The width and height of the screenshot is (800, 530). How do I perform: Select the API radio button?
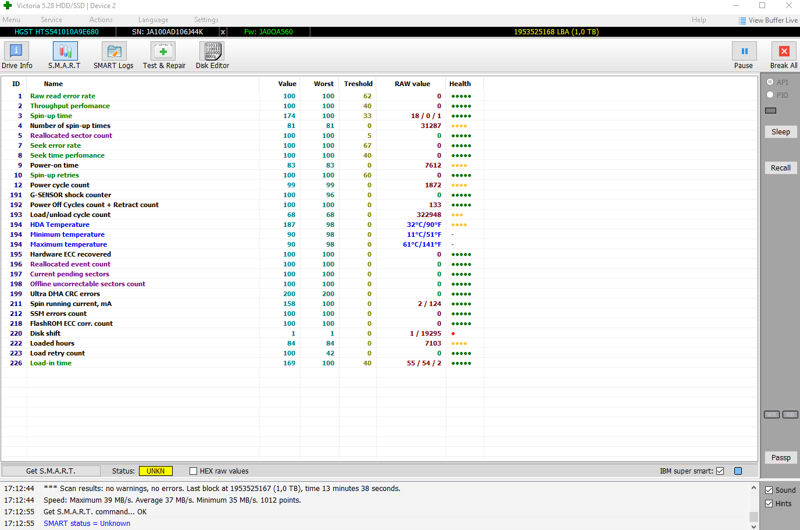click(770, 82)
